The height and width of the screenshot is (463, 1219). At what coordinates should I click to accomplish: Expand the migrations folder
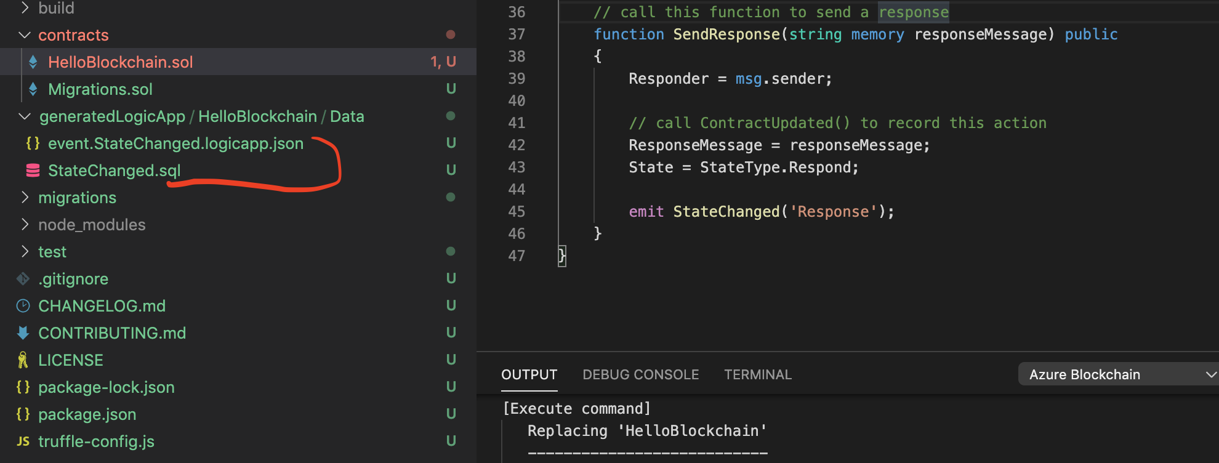tap(25, 198)
